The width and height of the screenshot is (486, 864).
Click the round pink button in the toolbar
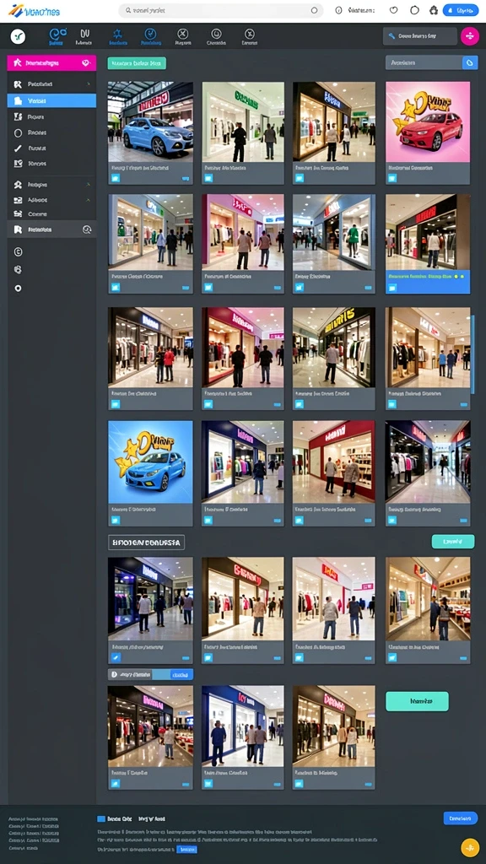(469, 36)
